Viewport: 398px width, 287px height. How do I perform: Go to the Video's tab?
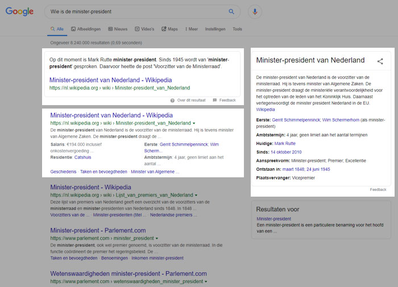pyautogui.click(x=144, y=29)
